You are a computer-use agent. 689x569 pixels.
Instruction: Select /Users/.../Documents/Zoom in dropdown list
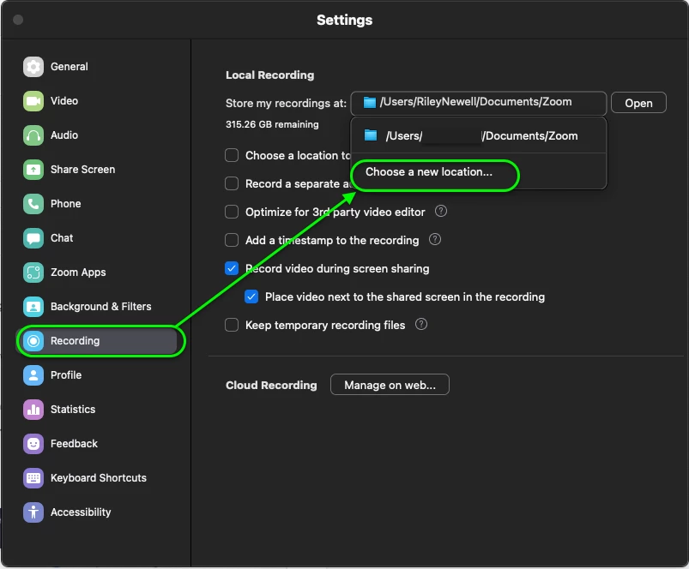[x=479, y=135]
